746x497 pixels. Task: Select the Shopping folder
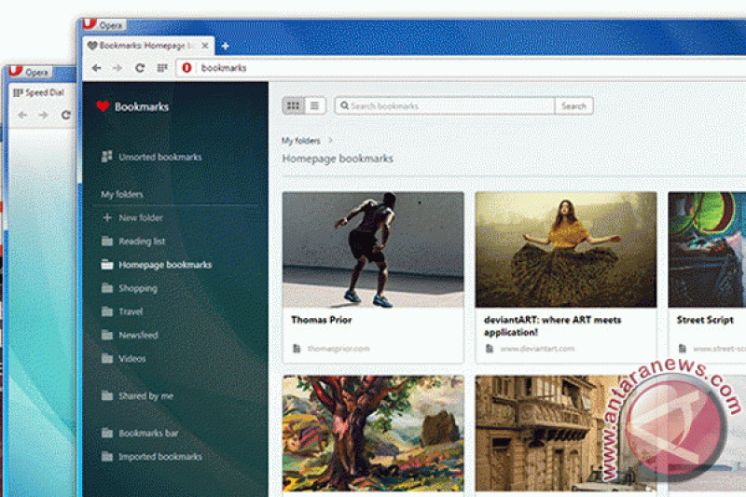tap(137, 288)
